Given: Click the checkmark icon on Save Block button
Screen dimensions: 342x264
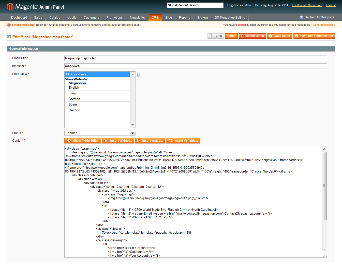Looking at the screenshot, I should (x=271, y=36).
